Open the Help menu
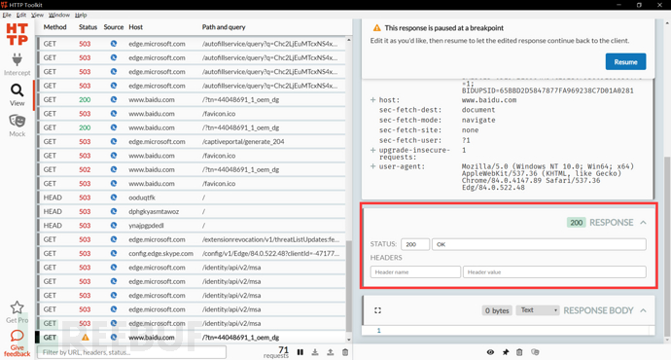This screenshot has width=671, height=360. click(x=81, y=15)
